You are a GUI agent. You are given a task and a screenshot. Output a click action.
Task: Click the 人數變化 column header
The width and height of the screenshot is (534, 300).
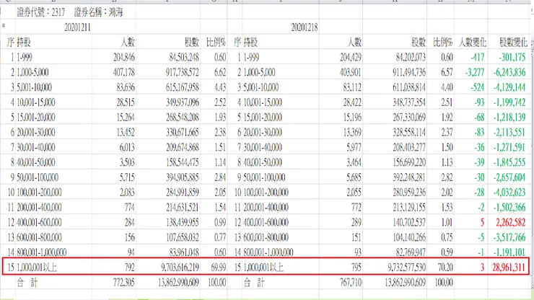(473, 43)
